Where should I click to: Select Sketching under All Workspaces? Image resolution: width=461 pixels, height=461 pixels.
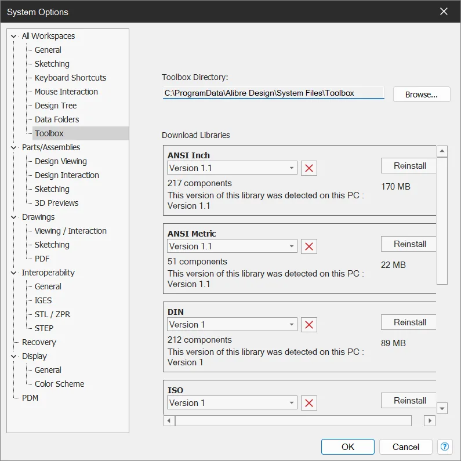pyautogui.click(x=52, y=64)
